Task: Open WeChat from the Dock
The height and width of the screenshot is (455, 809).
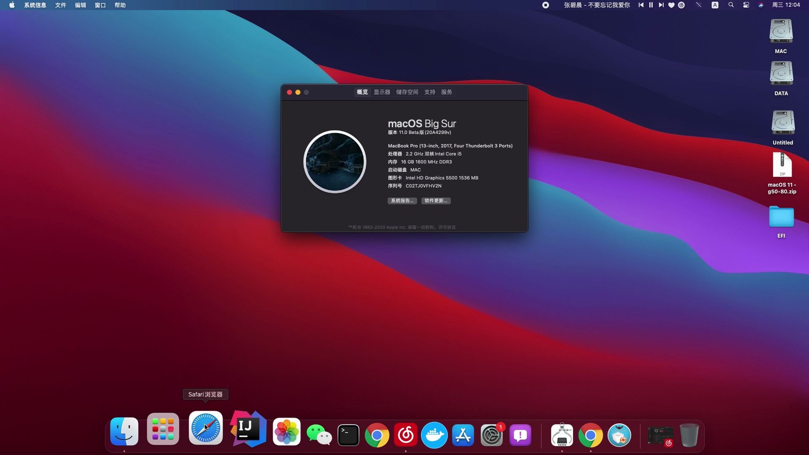Action: click(x=319, y=435)
